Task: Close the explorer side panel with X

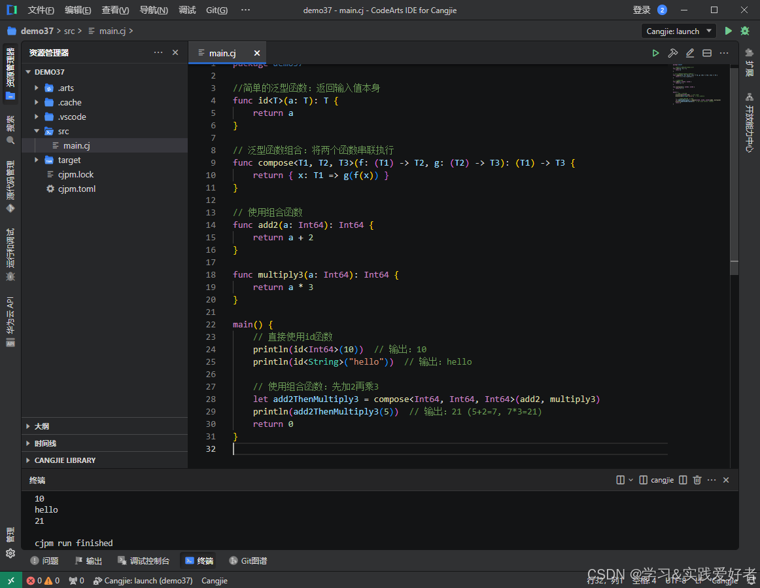Action: pos(175,52)
